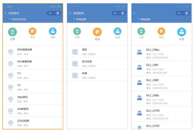Image resolution: width=193 pixels, height=132 pixels.
Task: Tap the pin icon of the 2308f渗压 row
Action: (x=10, y=111)
